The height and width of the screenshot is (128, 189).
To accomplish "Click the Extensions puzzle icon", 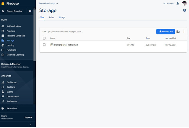I will [3, 108].
